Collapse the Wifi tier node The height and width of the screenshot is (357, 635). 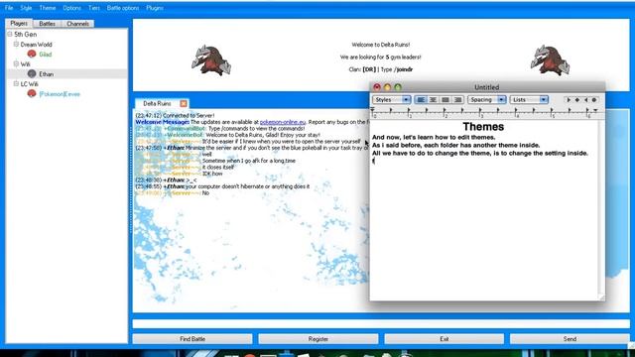tap(16, 63)
